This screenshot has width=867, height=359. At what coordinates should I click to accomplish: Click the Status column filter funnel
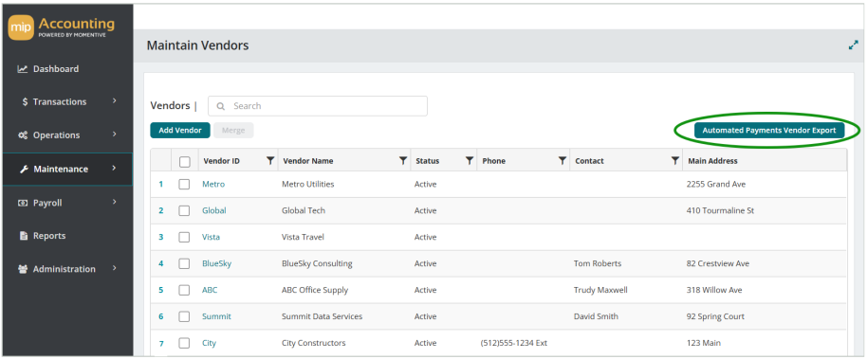point(470,161)
